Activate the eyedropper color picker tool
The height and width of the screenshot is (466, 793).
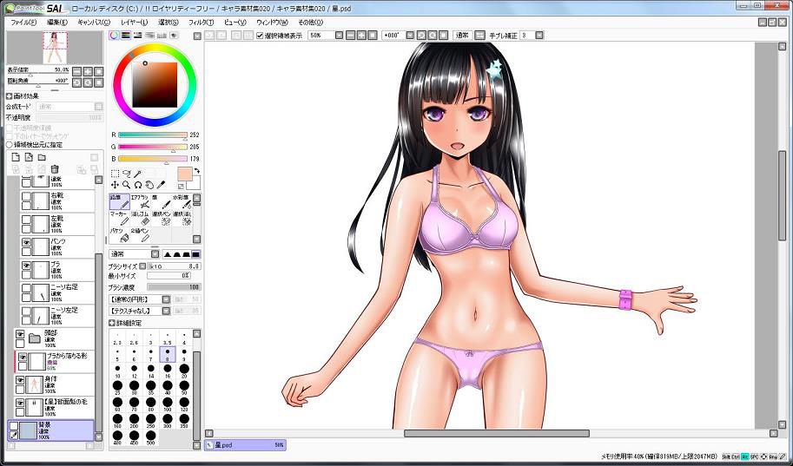click(x=161, y=185)
